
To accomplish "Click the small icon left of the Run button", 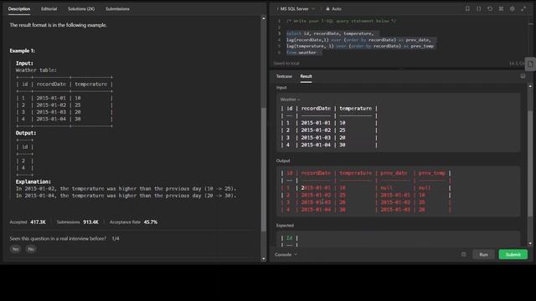I will tap(463, 254).
